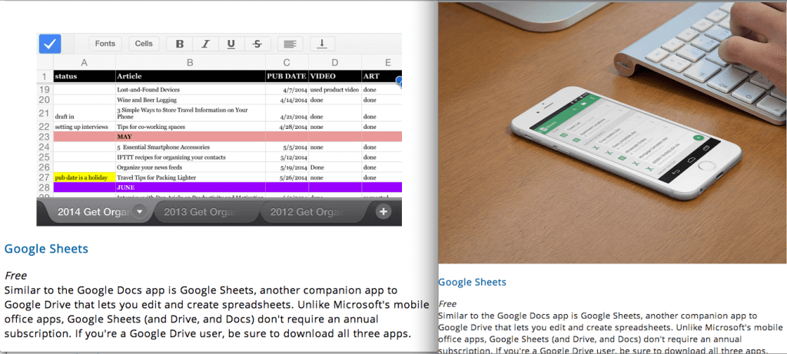
Task: Click the 'VIDEO' header cell
Action: click(x=335, y=76)
